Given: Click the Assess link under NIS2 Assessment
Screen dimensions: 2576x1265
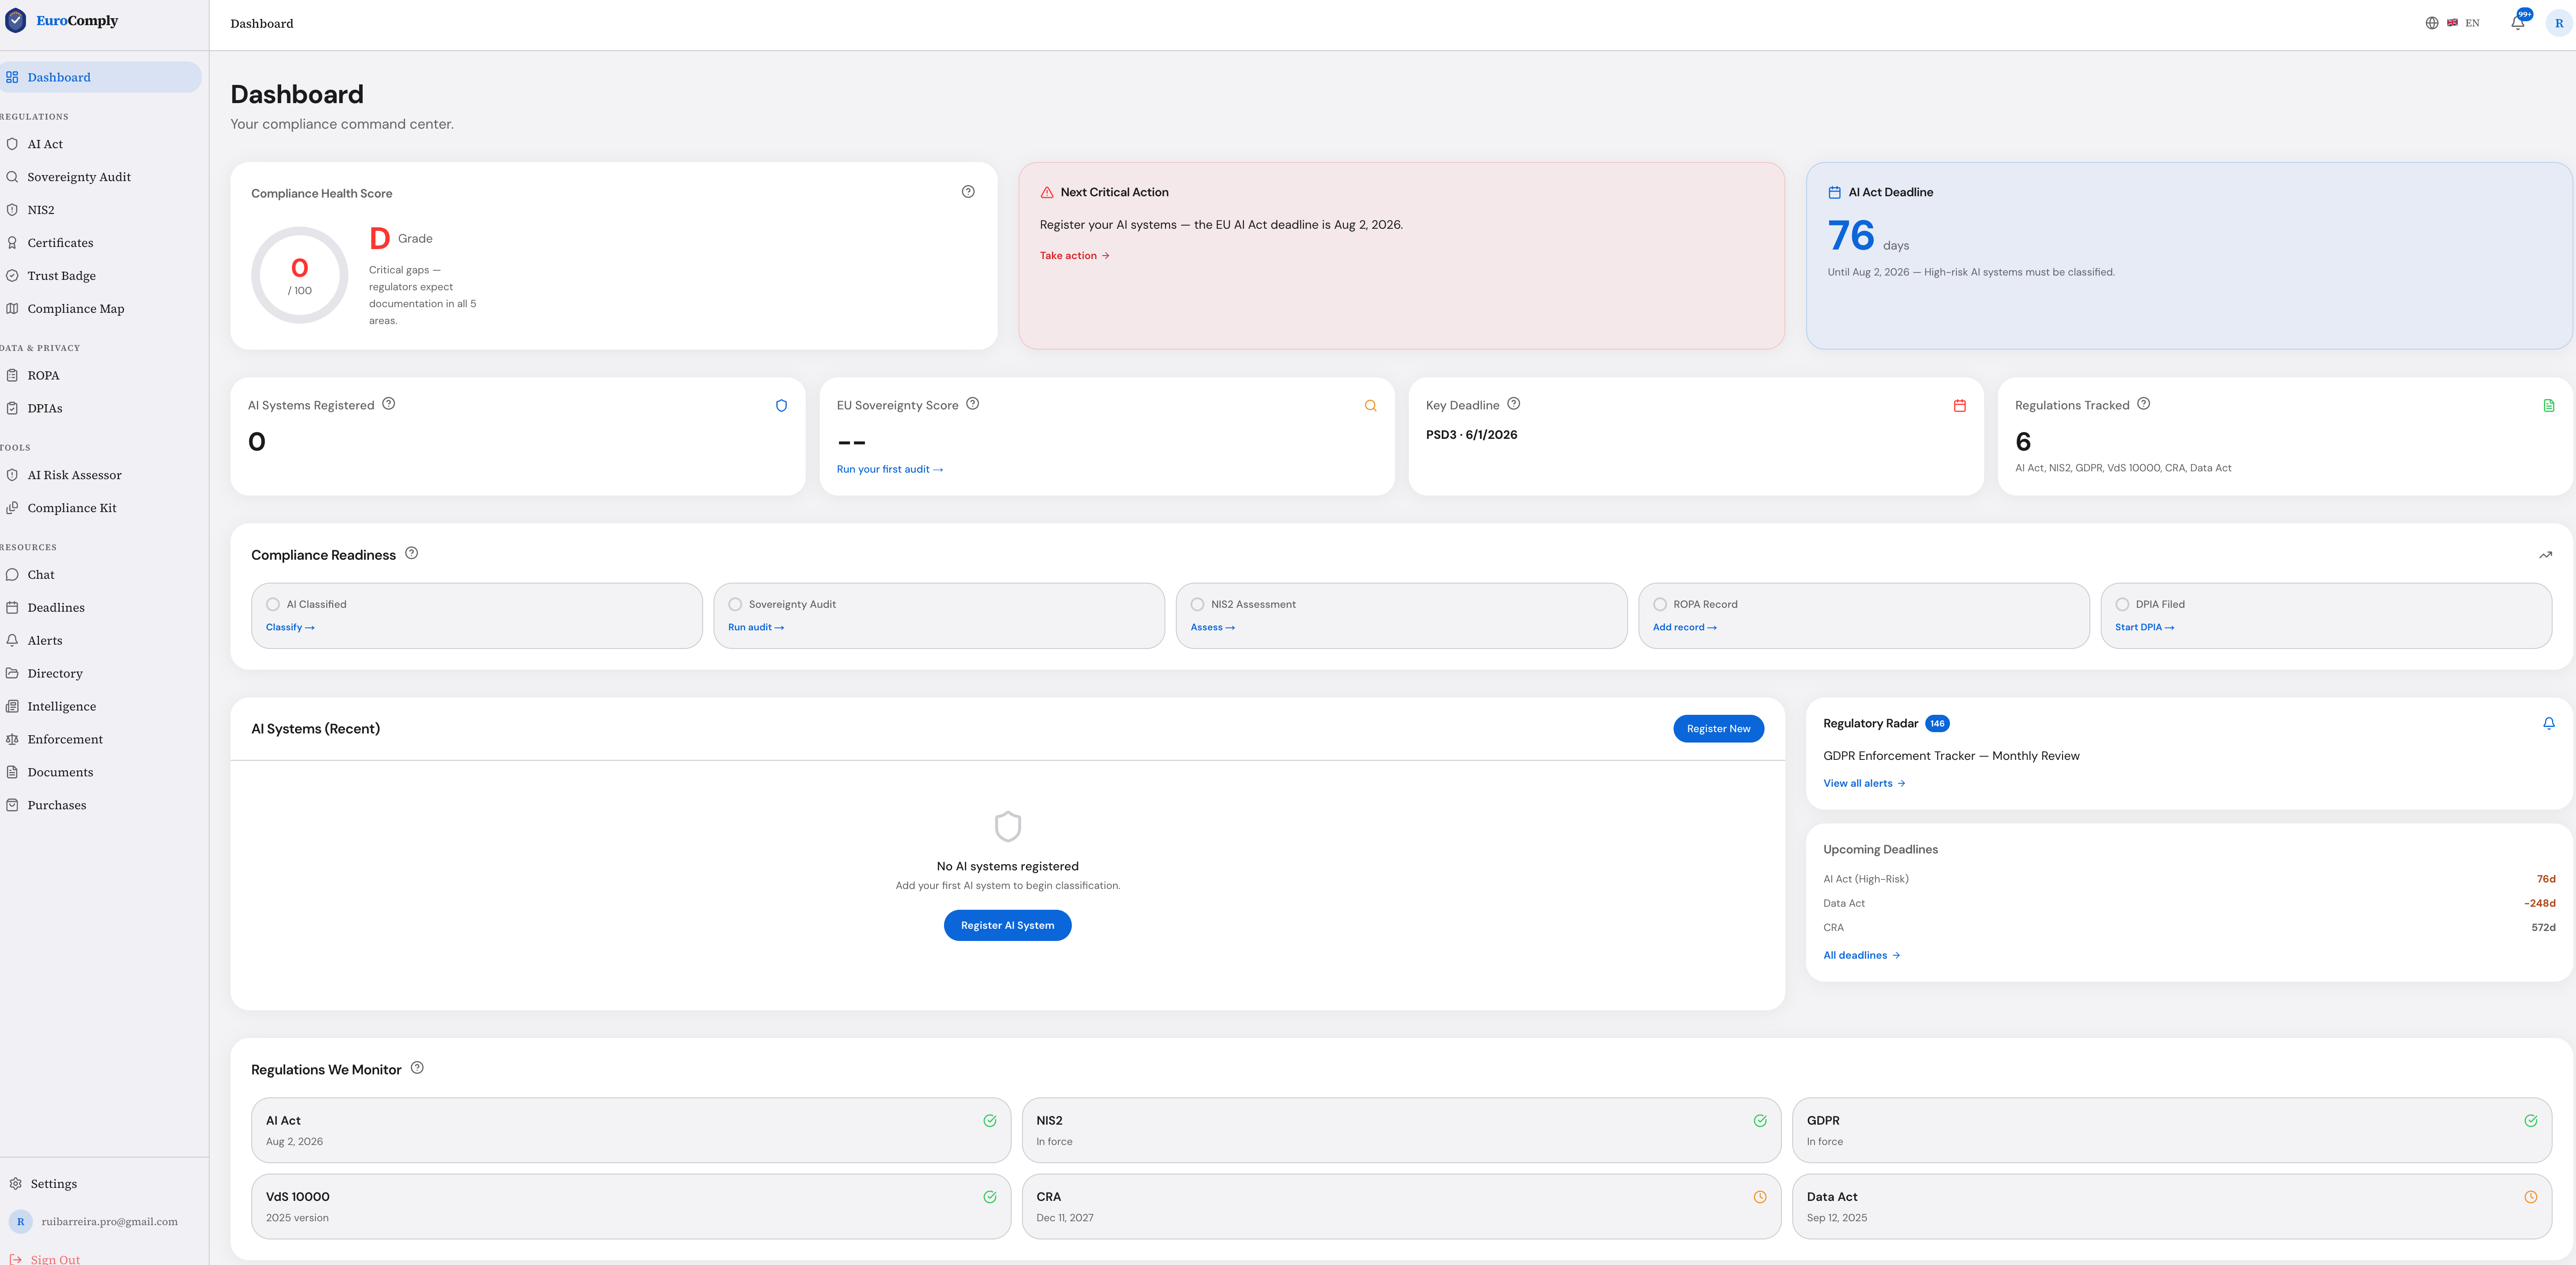Looking at the screenshot, I should (x=1213, y=628).
